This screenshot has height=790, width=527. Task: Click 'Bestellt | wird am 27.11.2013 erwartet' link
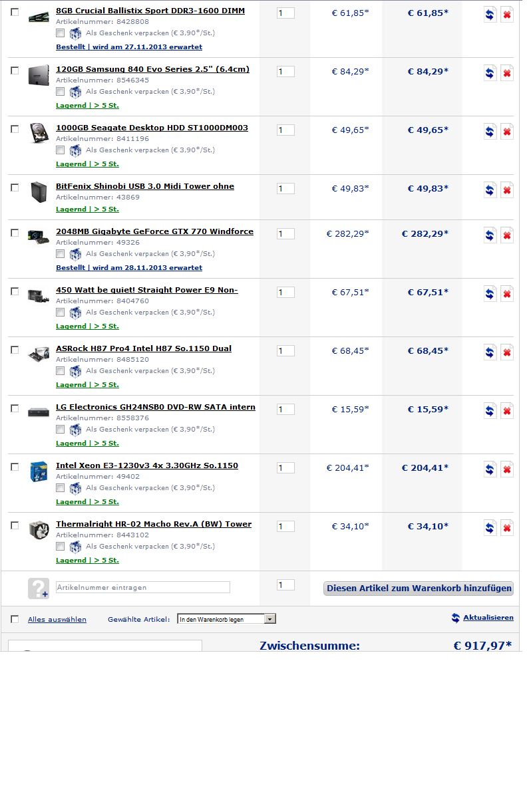pyautogui.click(x=129, y=47)
